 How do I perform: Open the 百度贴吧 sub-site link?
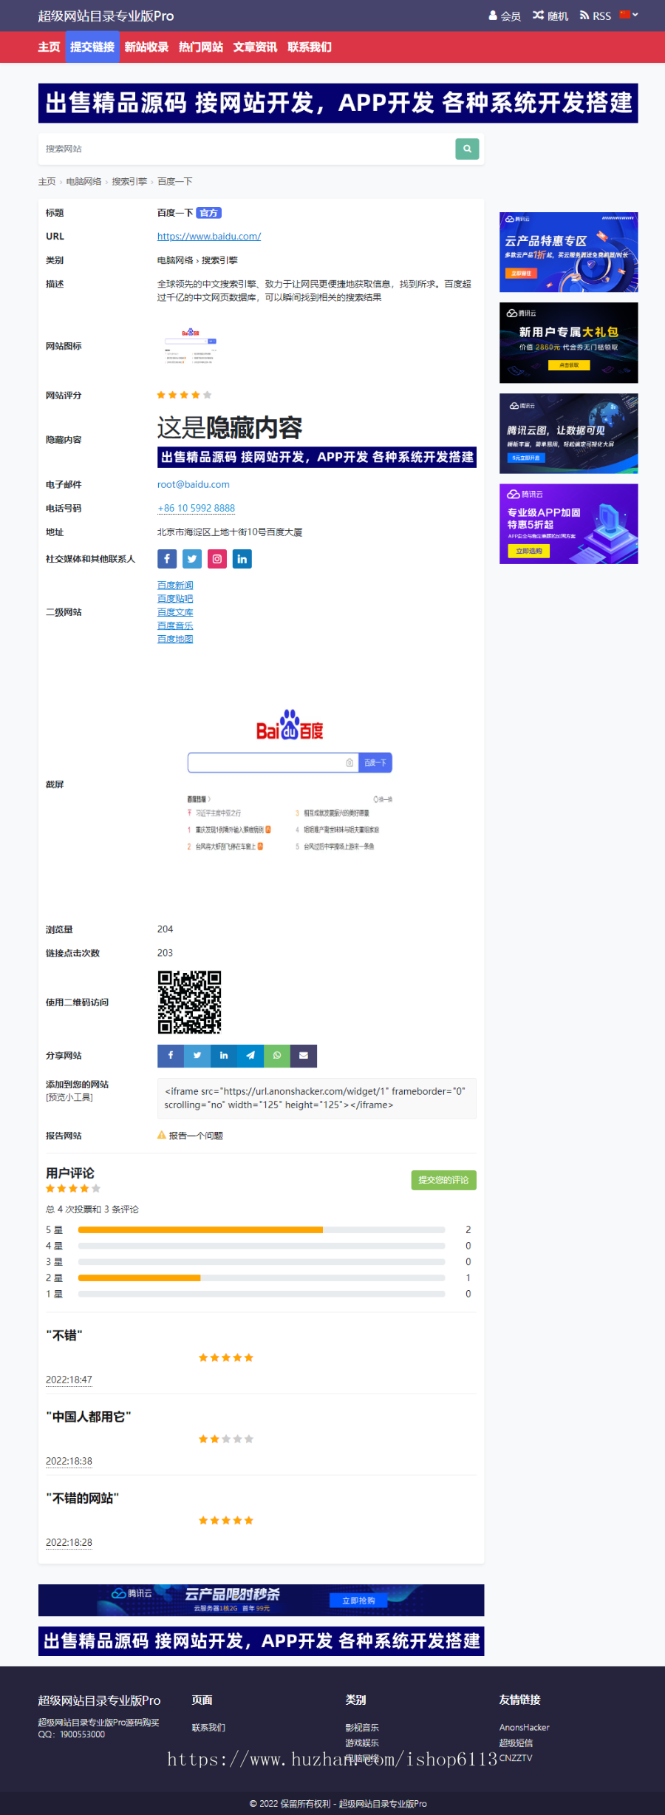coord(175,599)
